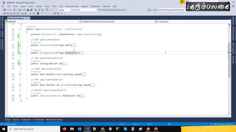Image resolution: width=236 pixels, height=132 pixels.
Task: Open the Build menu
Action: pos(31,7)
